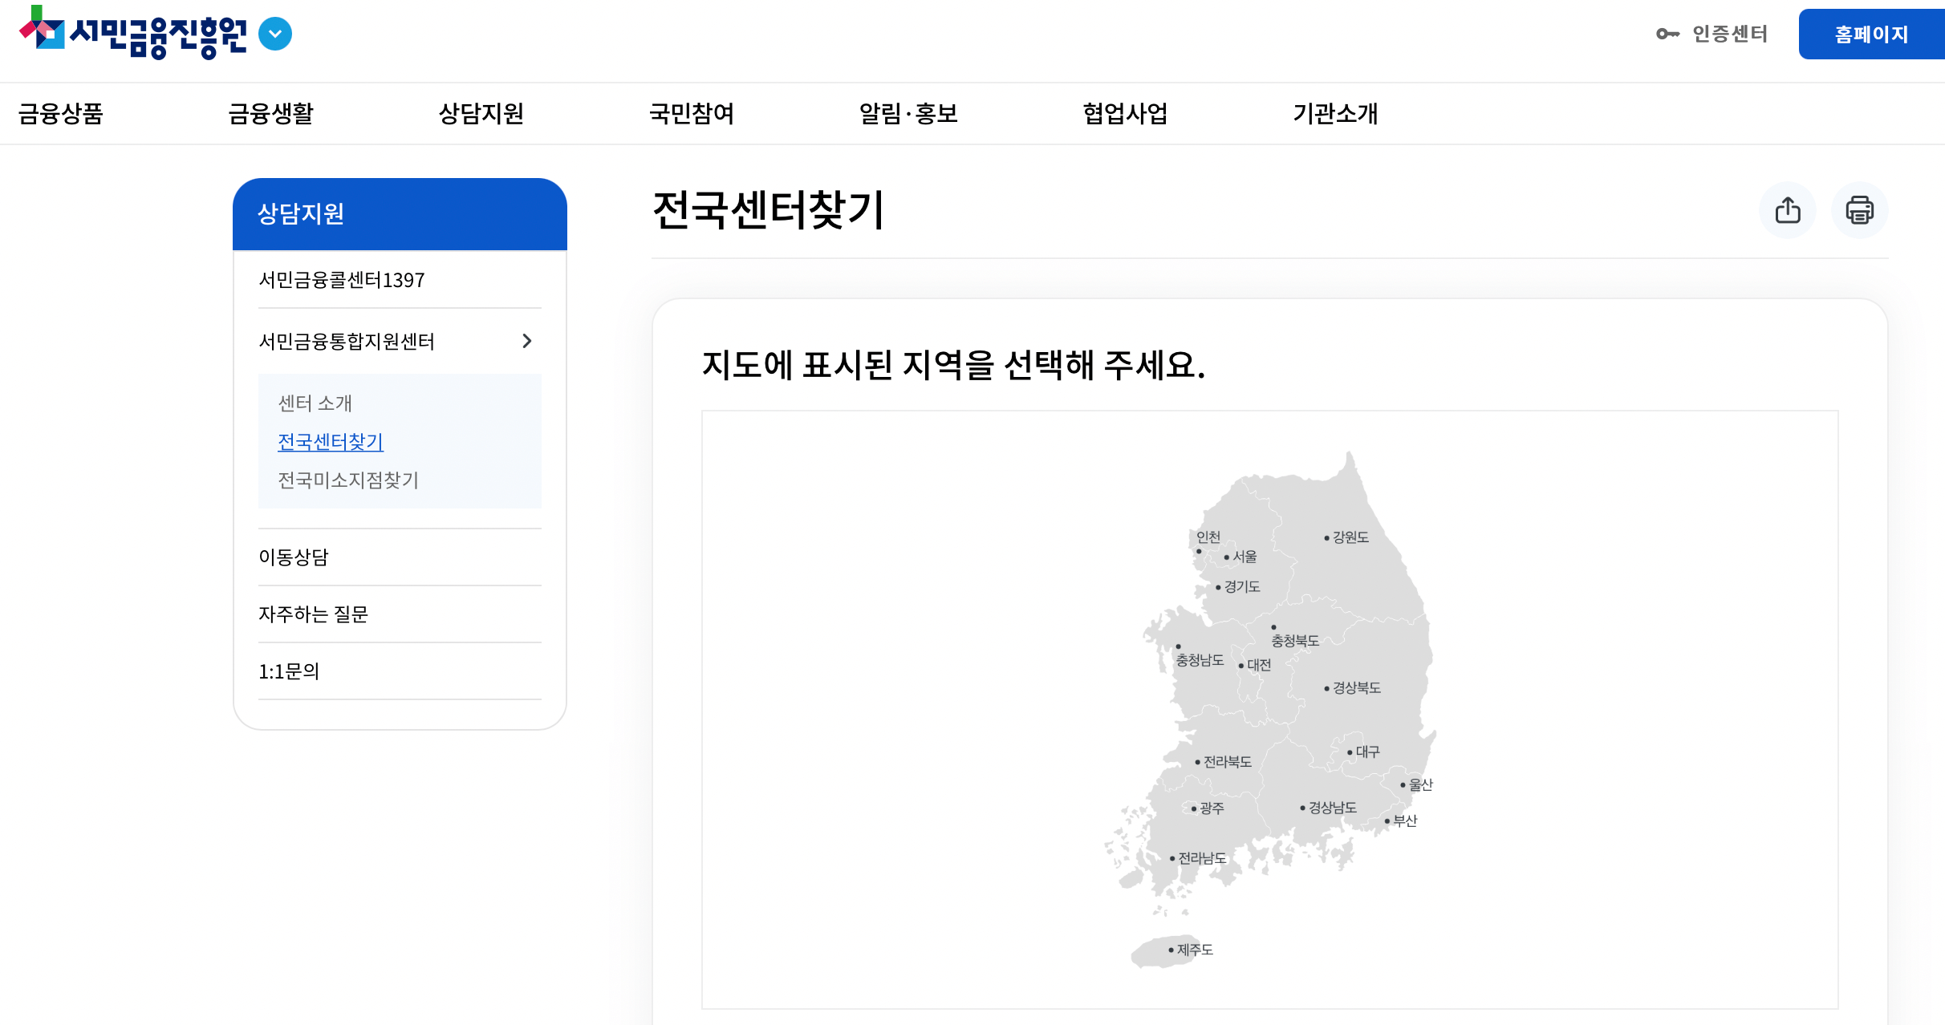
Task: Open the 1:1문의 sidebar item
Action: point(289,671)
